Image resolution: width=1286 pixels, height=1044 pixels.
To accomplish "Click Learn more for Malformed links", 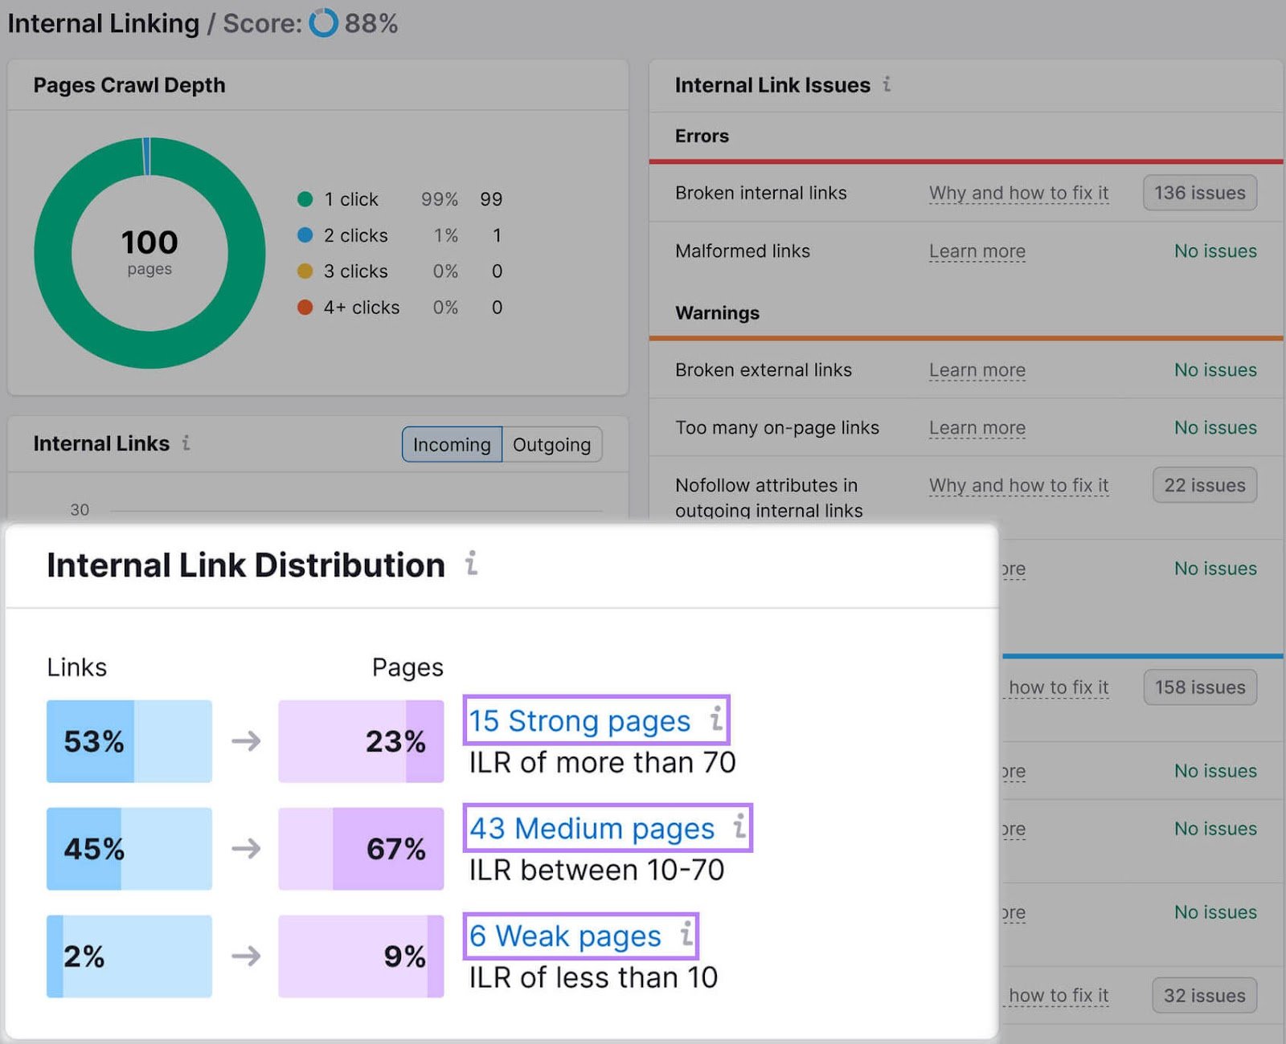I will pos(977,251).
